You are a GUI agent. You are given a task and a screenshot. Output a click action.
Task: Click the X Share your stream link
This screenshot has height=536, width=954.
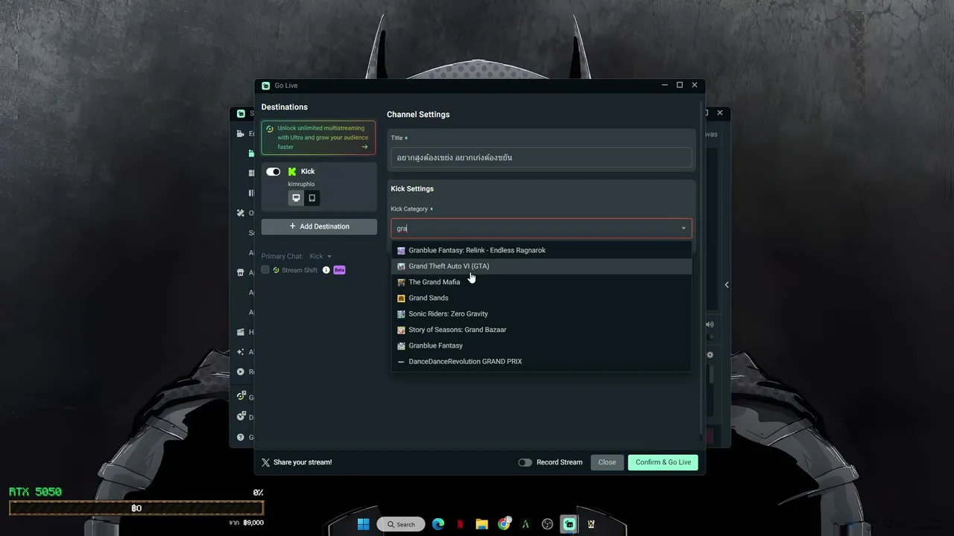297,462
